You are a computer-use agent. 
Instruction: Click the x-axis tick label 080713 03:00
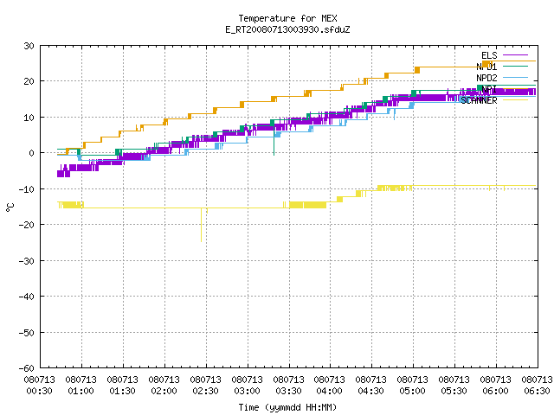point(248,386)
